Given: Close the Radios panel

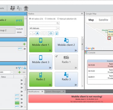Looking at the screenshot, I should pos(82,14).
